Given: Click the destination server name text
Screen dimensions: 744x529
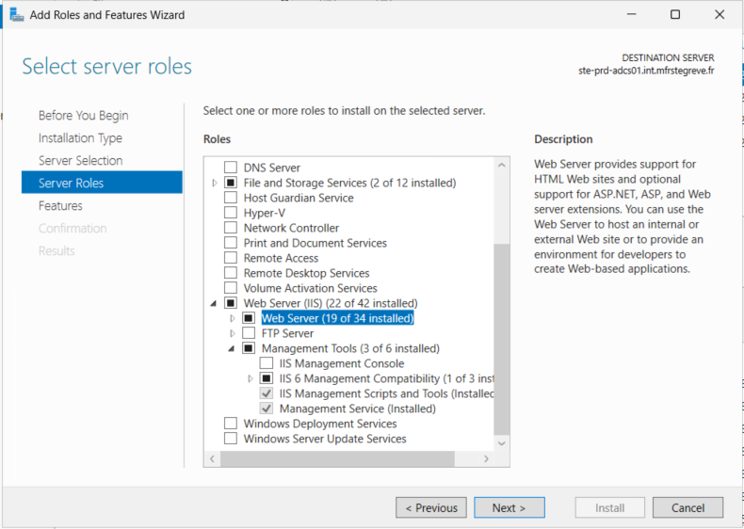Looking at the screenshot, I should coord(646,71).
